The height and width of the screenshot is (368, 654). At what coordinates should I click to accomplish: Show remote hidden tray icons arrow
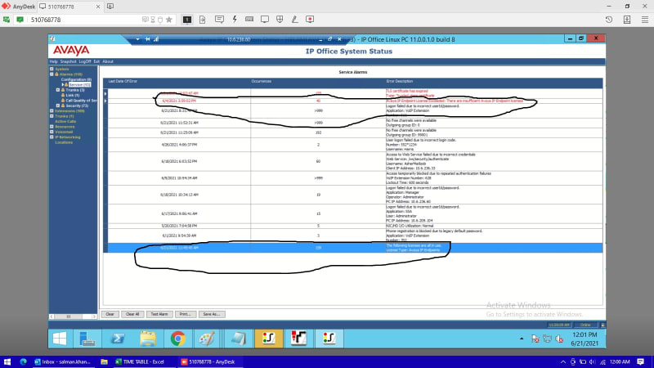[x=522, y=339]
